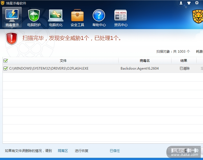
Task: Sort by the 结果 column header
Action: click(184, 61)
